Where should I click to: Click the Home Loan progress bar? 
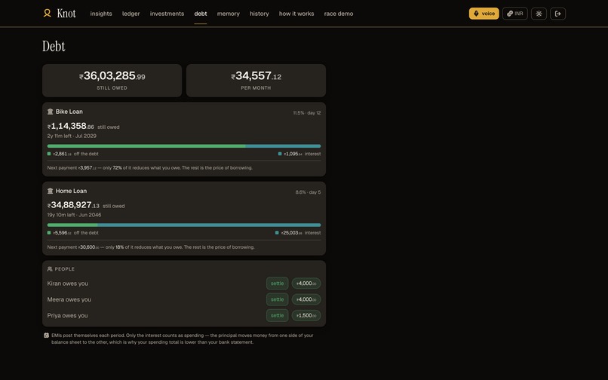[184, 225]
